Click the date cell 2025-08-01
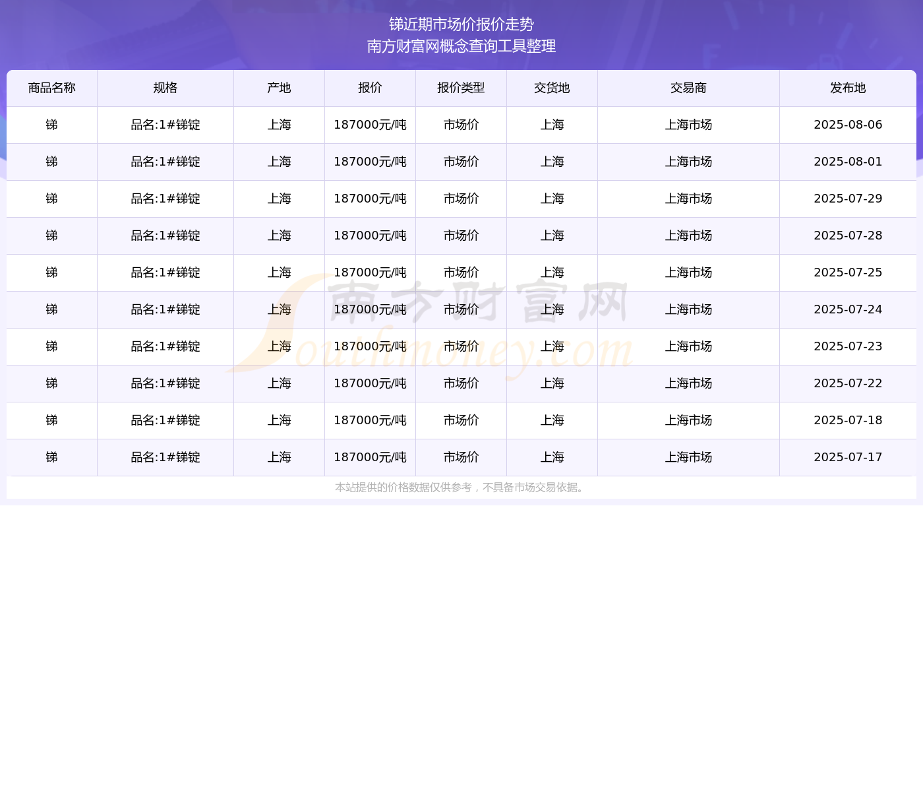This screenshot has height=795, width=923. 848,162
